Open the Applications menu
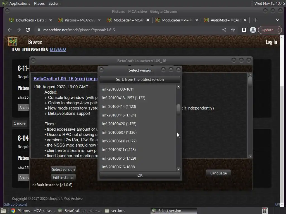 (20, 3)
